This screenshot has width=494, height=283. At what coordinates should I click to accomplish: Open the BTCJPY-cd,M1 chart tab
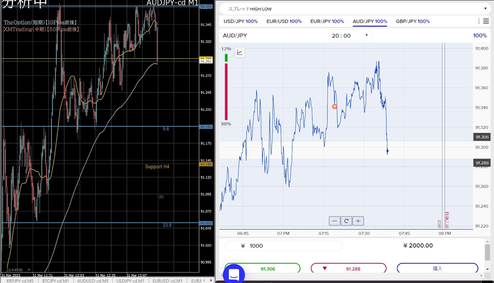pyautogui.click(x=56, y=281)
